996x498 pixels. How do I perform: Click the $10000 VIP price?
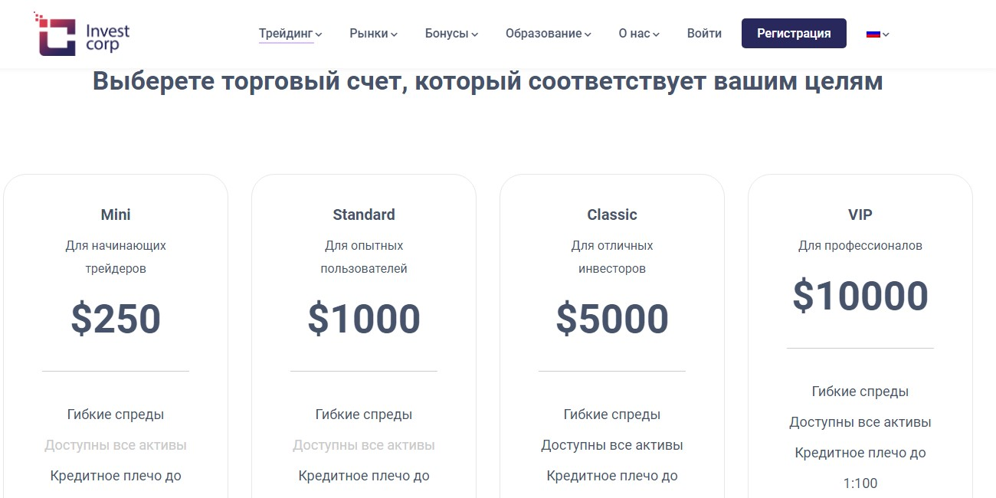tap(860, 297)
